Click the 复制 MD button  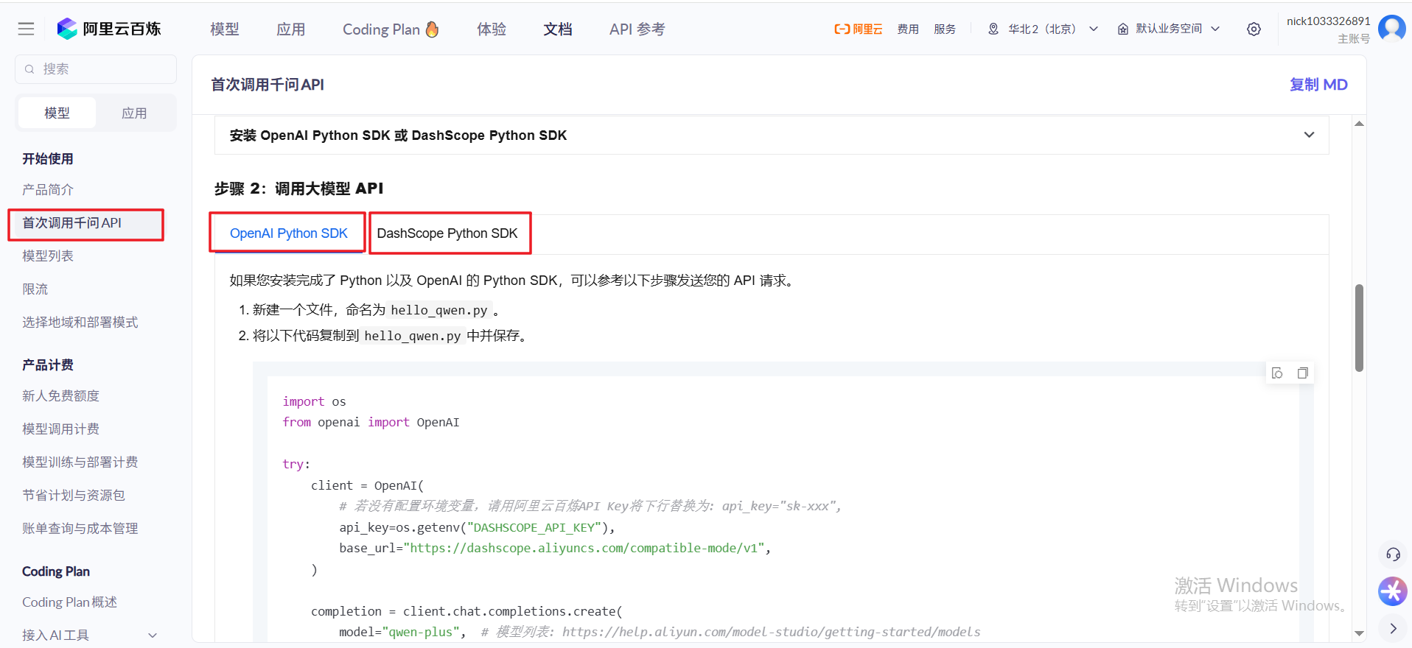[1318, 85]
